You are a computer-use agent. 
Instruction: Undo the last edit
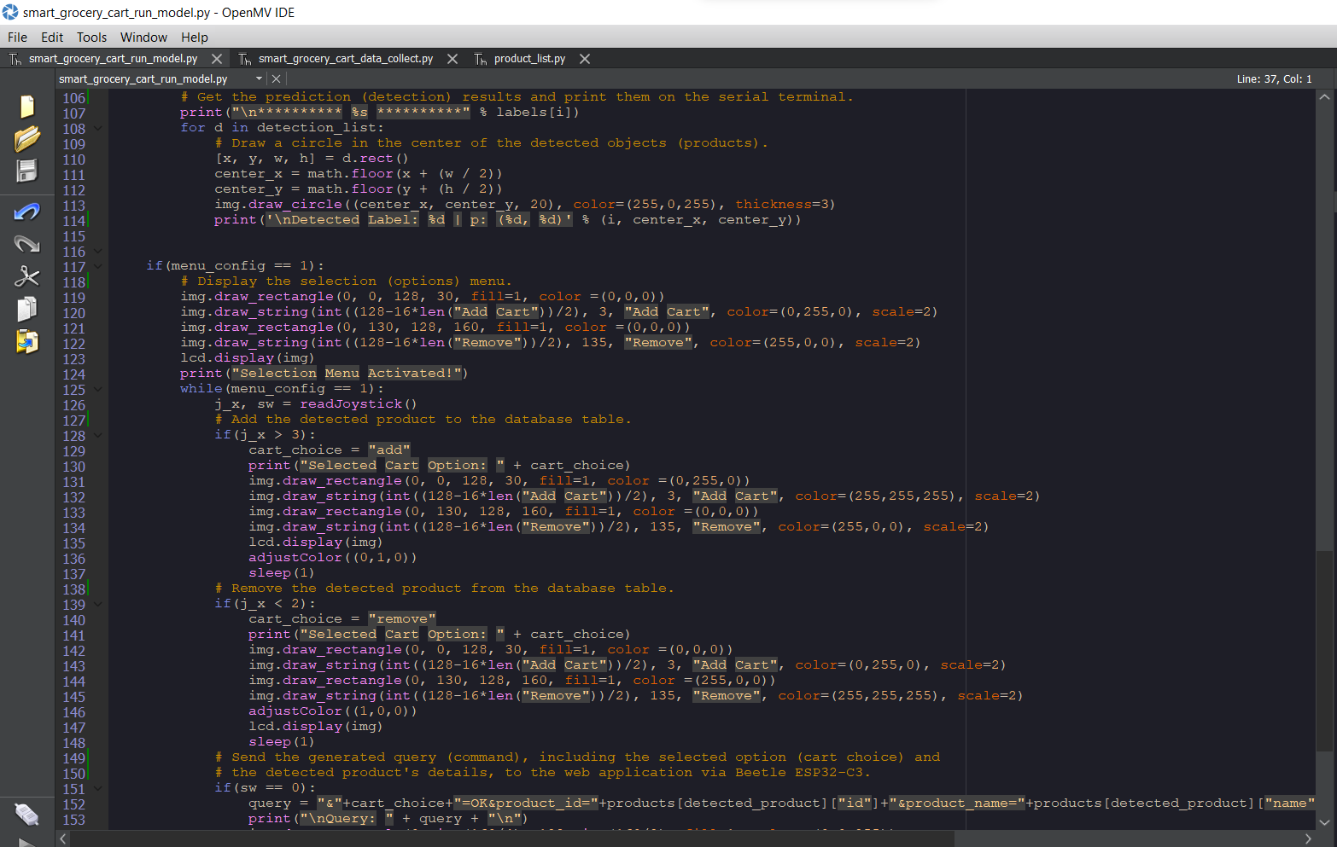click(26, 211)
